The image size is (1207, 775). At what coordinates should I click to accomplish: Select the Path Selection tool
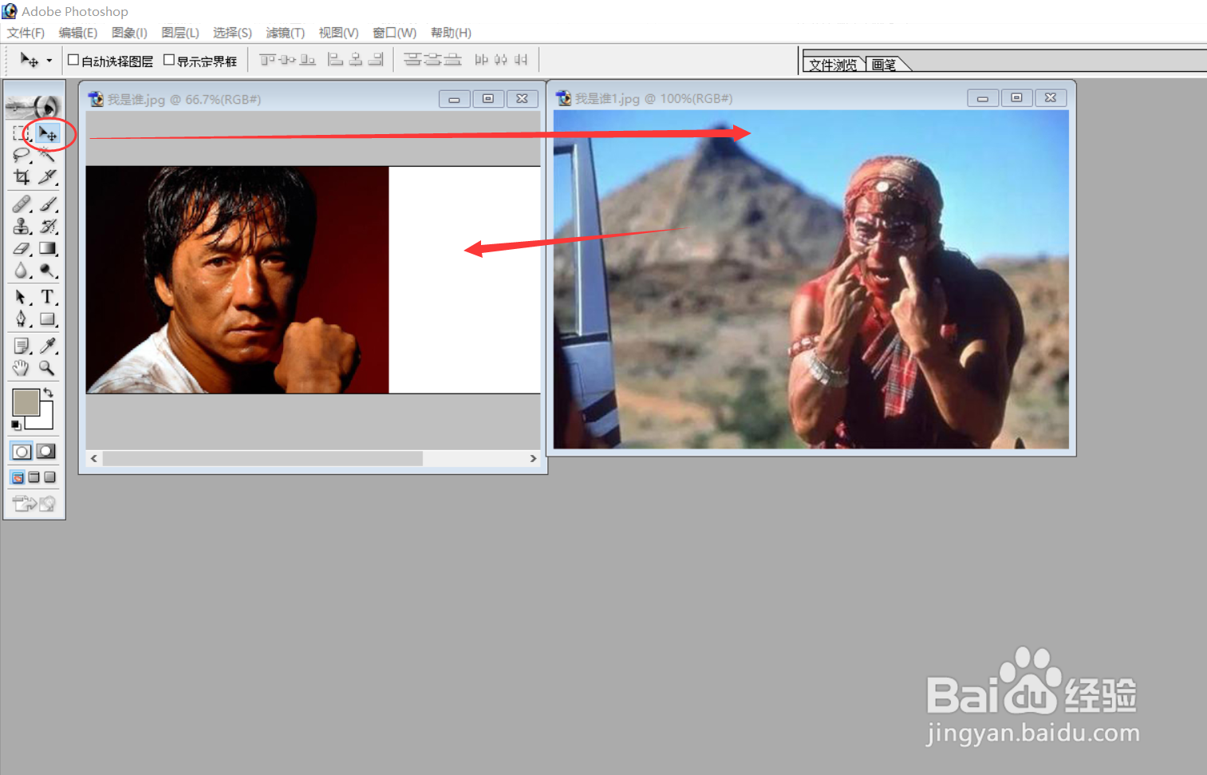point(22,298)
